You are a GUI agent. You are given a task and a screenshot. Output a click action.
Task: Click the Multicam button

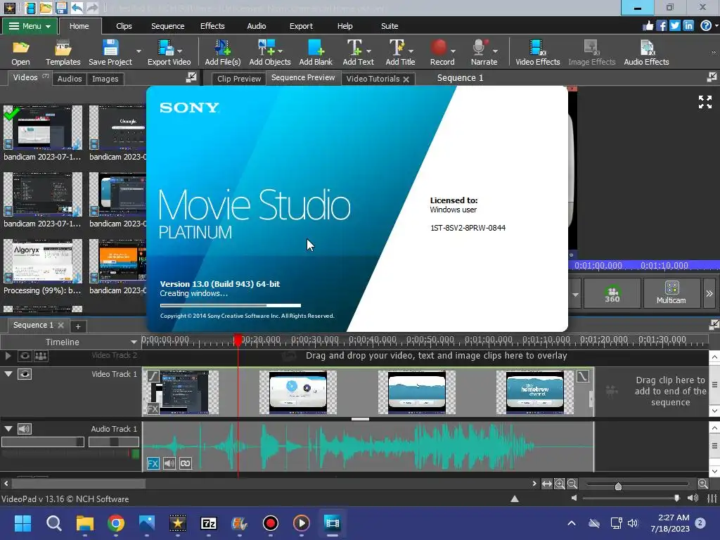coord(671,293)
